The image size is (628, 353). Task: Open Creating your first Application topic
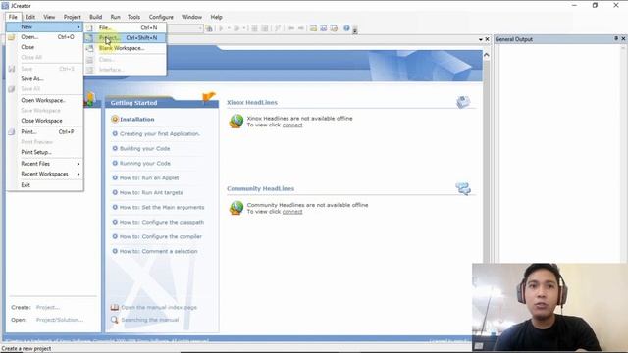coord(159,134)
